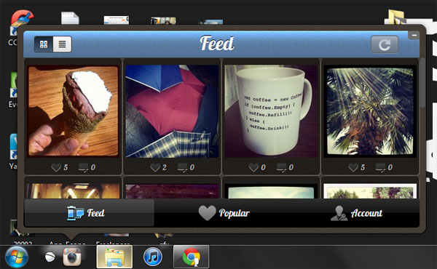Viewport: 437px width, 269px height.
Task: Comment on the palm tree photo
Action: click(380, 167)
